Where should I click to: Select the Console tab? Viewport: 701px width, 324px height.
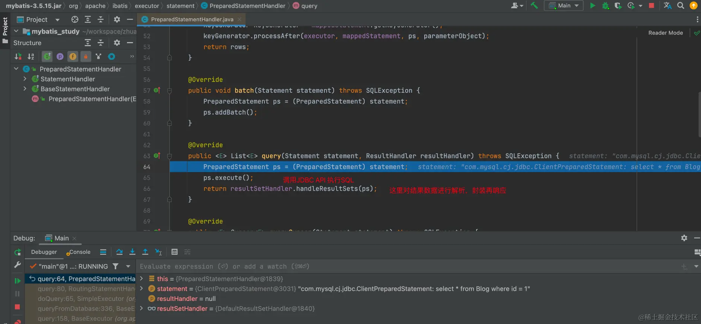point(79,252)
